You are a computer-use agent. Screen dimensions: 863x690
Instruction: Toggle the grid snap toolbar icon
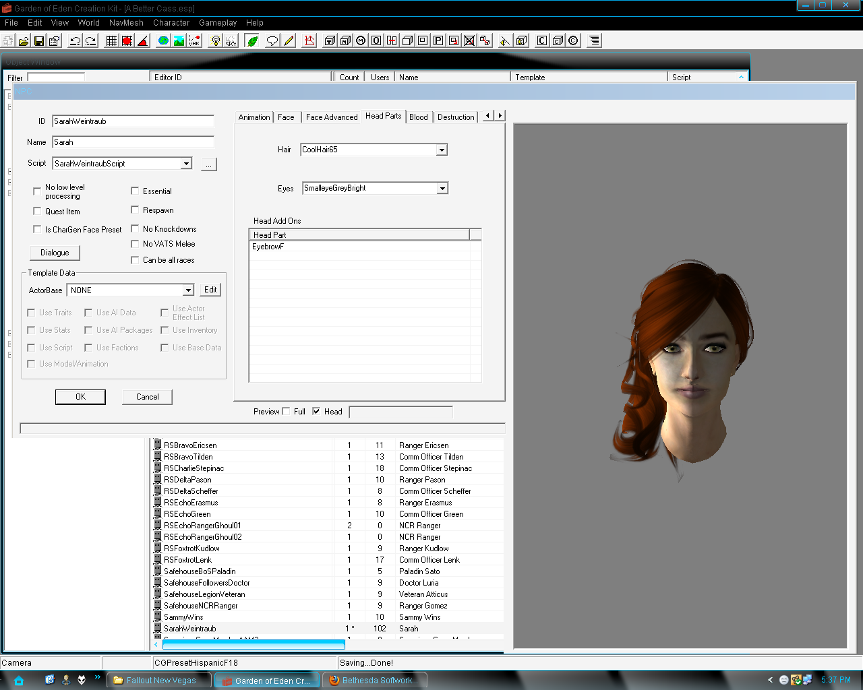[x=112, y=40]
